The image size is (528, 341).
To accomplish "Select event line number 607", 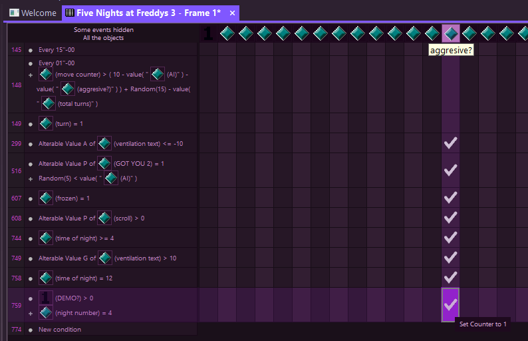I will [x=16, y=198].
